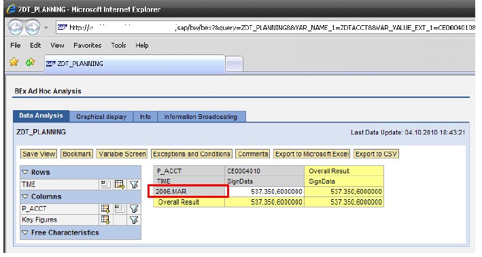Click 2006.MAR value under Overall Result
Image resolution: width=482 pixels, height=257 pixels.
(x=344, y=192)
